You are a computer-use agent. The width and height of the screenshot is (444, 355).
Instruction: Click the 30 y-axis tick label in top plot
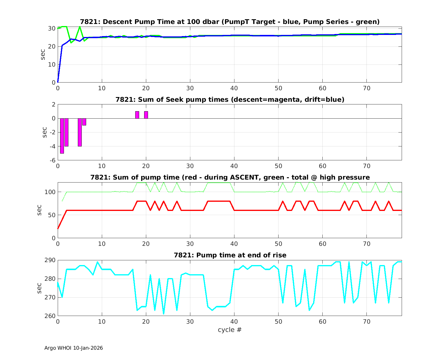click(x=52, y=28)
